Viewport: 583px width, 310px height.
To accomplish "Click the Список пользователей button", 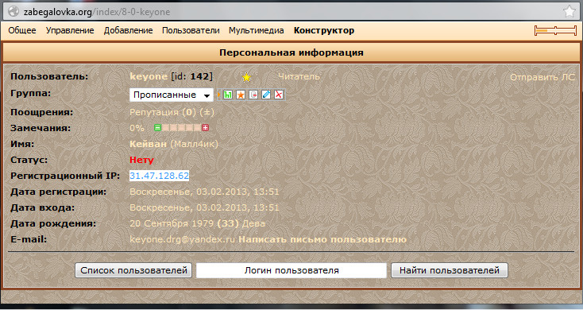I will coord(133,270).
